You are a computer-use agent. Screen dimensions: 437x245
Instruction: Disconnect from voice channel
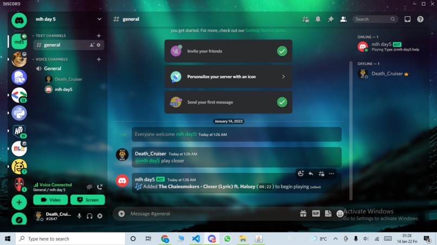[100, 187]
